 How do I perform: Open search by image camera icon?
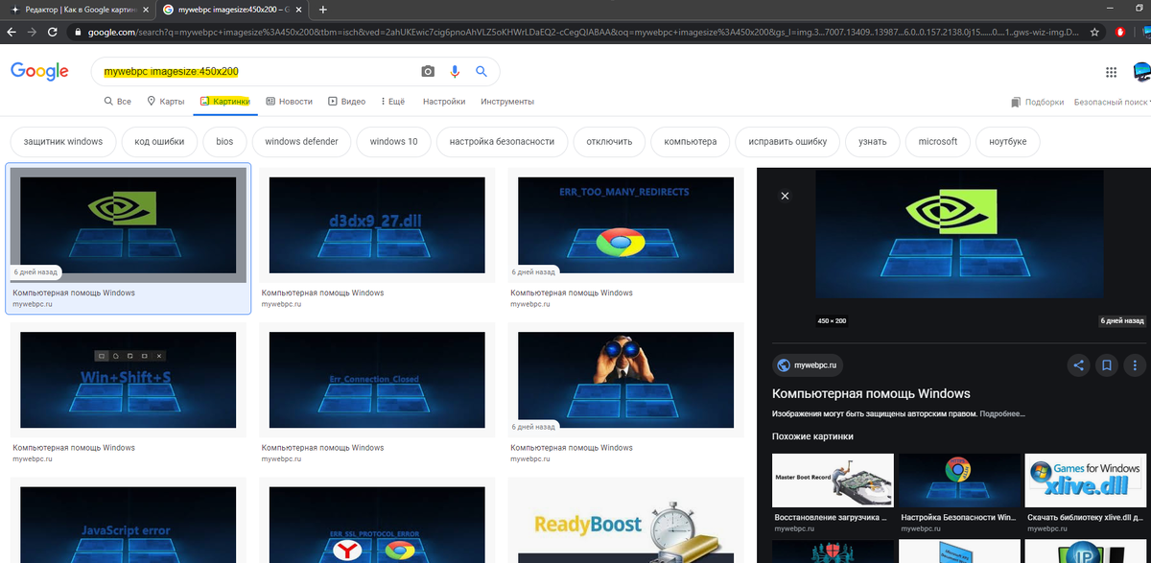(x=428, y=72)
